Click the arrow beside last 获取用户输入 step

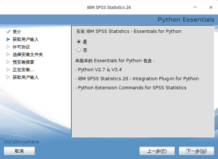8,77
